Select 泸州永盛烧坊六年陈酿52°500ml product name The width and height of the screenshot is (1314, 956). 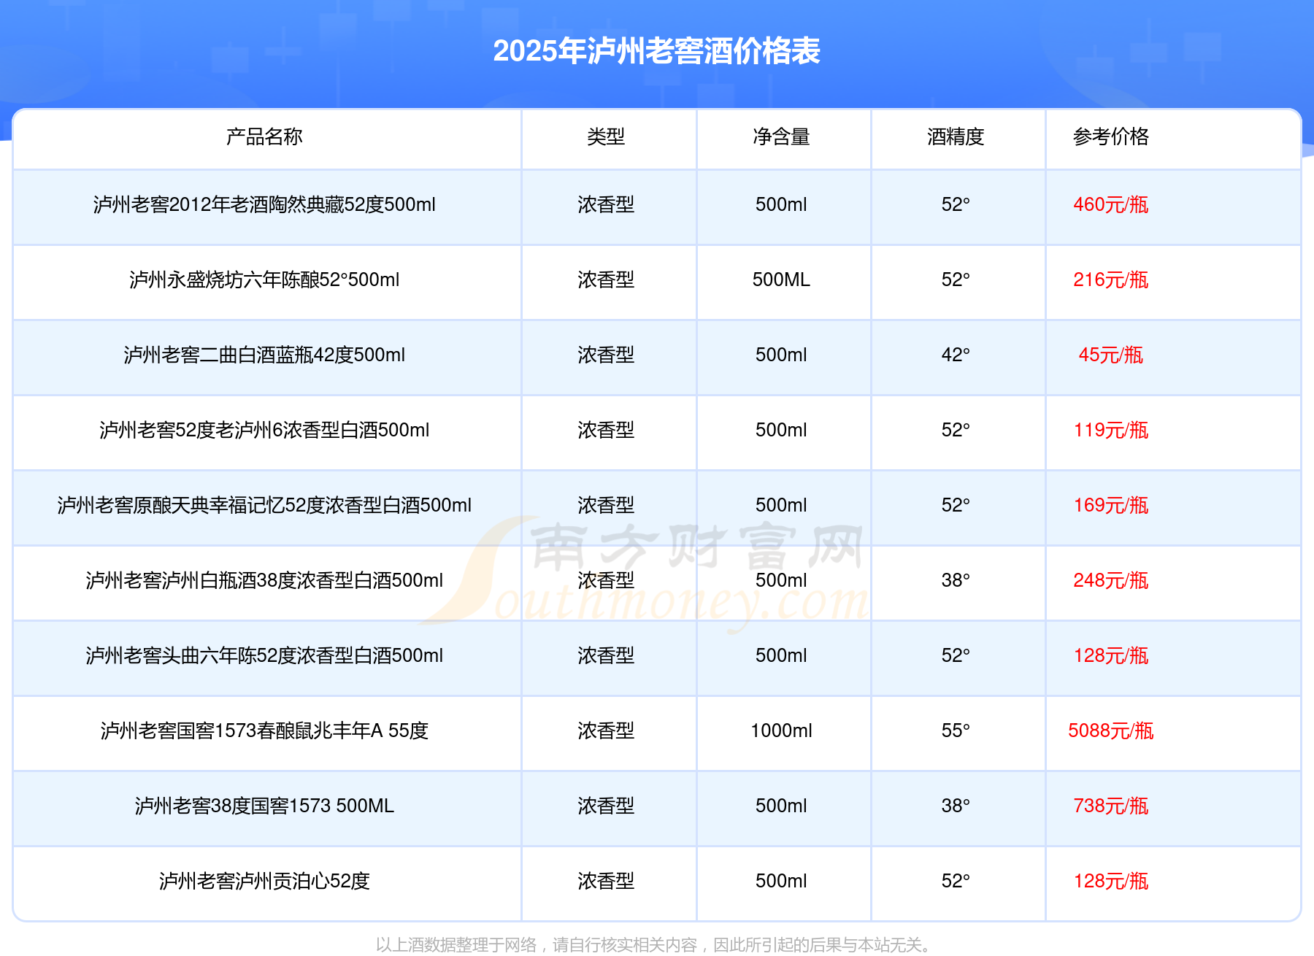click(264, 280)
